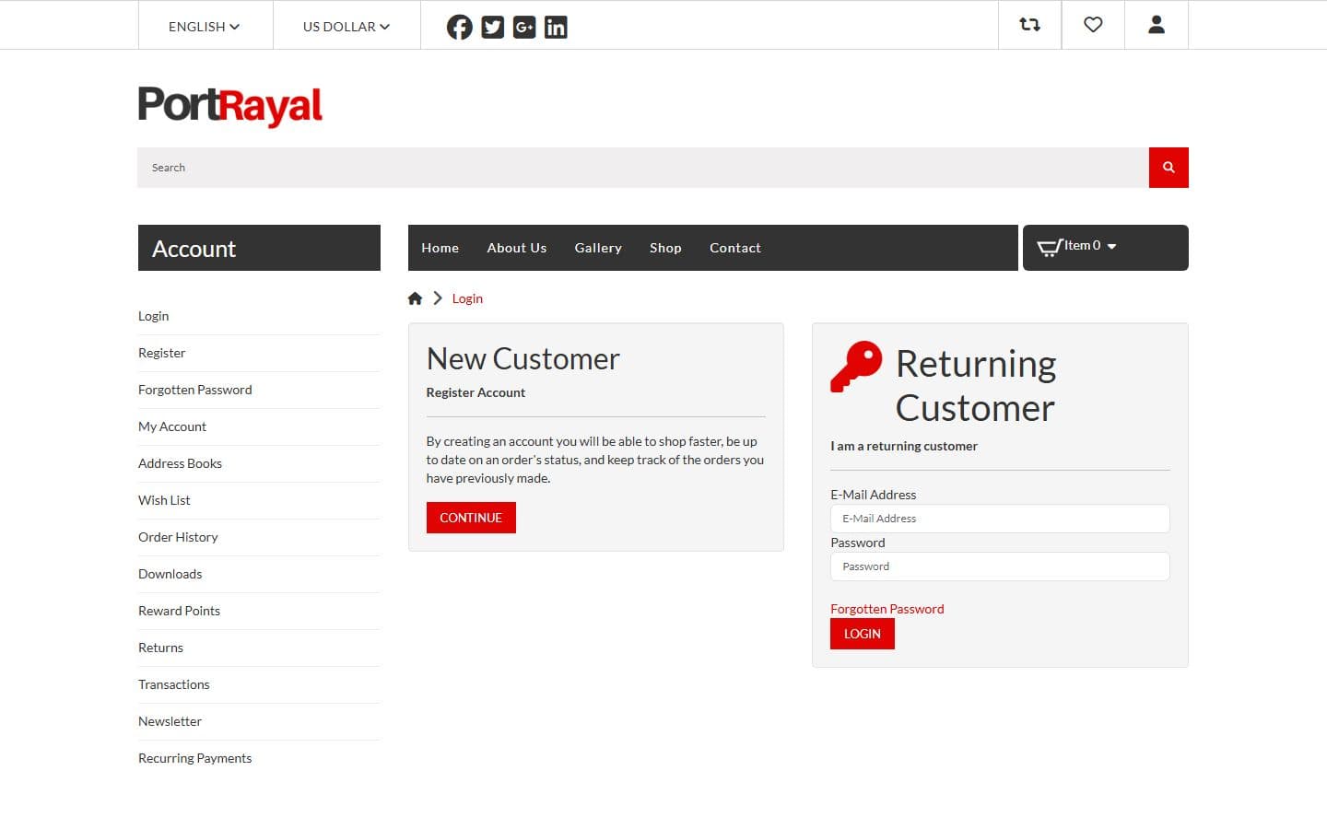The height and width of the screenshot is (829, 1327).
Task: Expand the US Dollar currency dropdown
Action: (x=346, y=27)
